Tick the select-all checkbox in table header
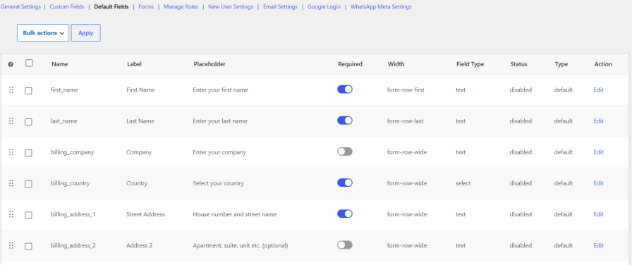The image size is (632, 265). click(29, 63)
